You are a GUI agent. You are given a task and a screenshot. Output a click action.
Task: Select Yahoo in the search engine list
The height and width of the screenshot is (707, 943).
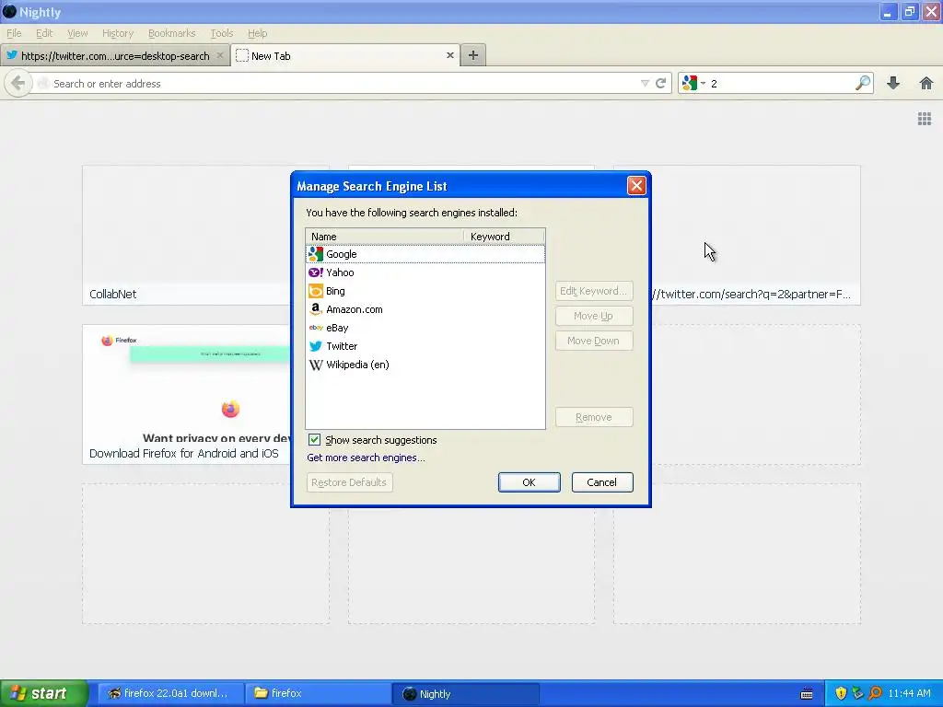click(x=425, y=272)
